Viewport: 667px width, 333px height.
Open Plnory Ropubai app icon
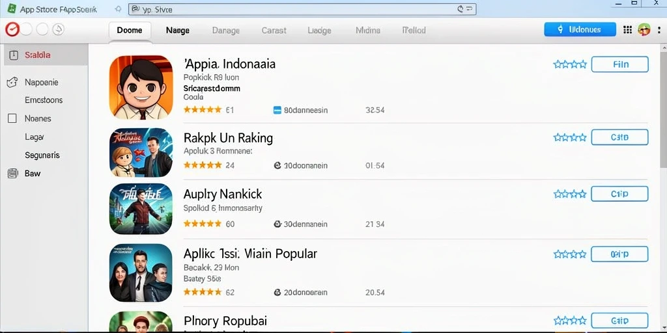coord(141,321)
